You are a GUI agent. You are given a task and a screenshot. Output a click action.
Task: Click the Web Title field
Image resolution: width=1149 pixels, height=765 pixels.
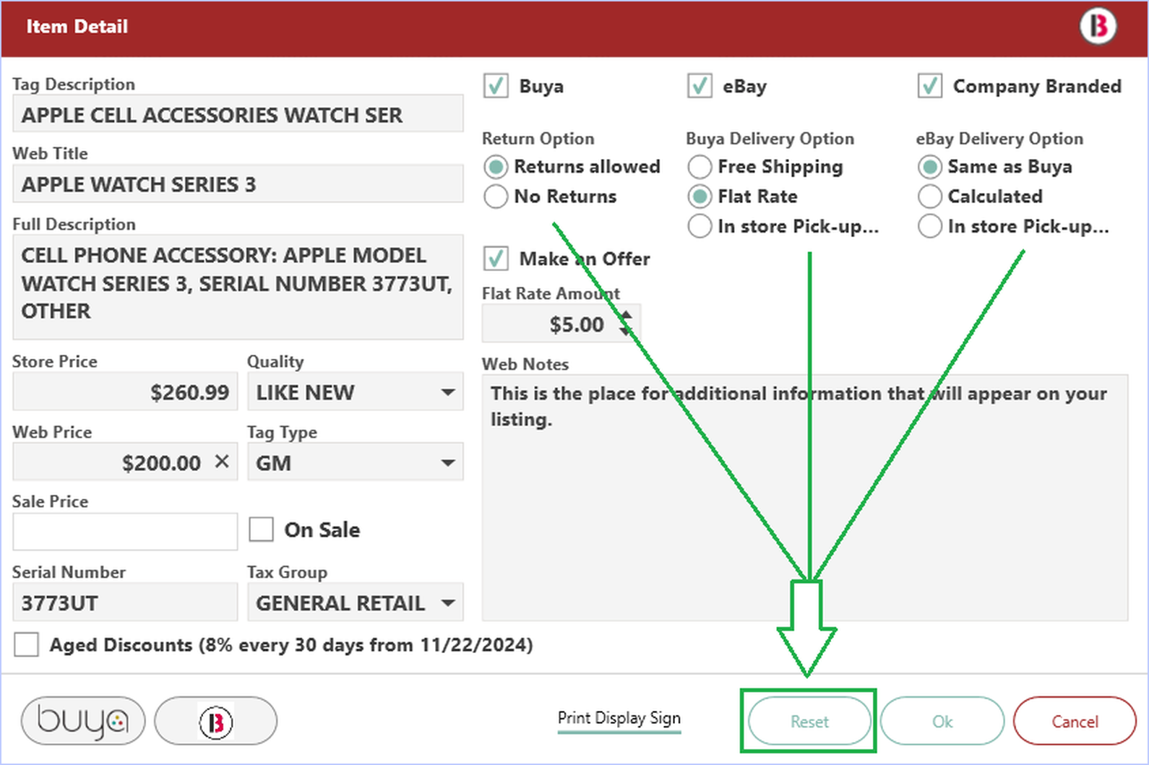coord(238,183)
